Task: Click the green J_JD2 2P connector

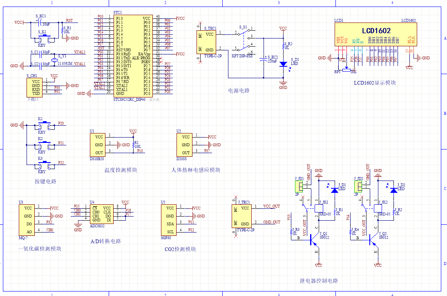Action: point(359,186)
